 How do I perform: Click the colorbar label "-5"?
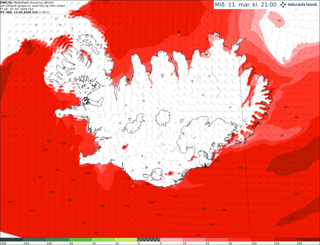pyautogui.click(x=139, y=243)
